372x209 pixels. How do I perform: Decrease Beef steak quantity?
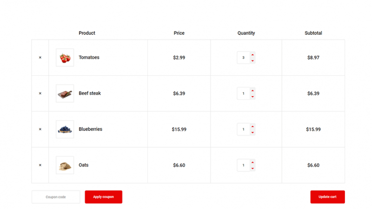coord(252,97)
